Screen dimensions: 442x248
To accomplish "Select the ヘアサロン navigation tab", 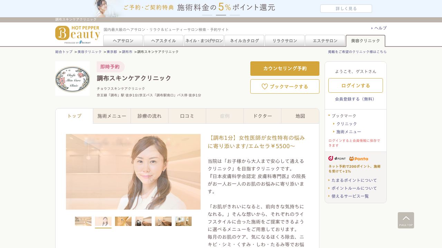I will point(123,41).
